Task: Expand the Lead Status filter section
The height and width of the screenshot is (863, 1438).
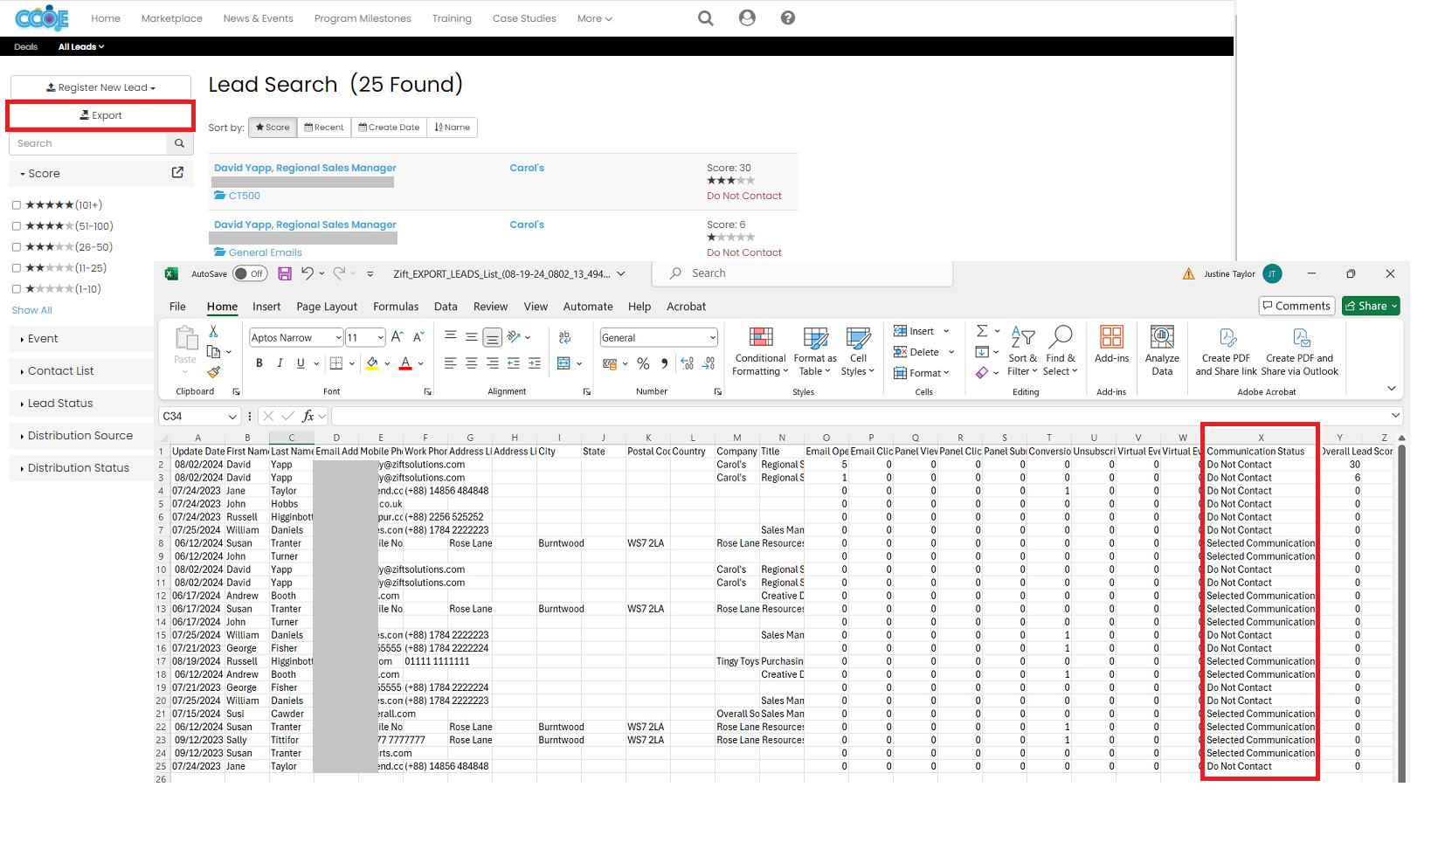Action: click(x=81, y=404)
